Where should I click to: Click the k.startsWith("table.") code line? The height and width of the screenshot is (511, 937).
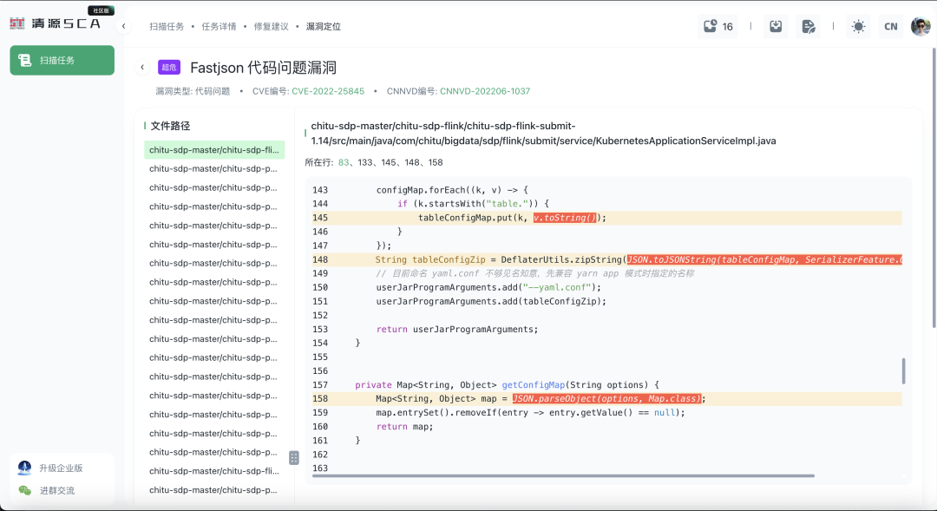[x=473, y=204]
